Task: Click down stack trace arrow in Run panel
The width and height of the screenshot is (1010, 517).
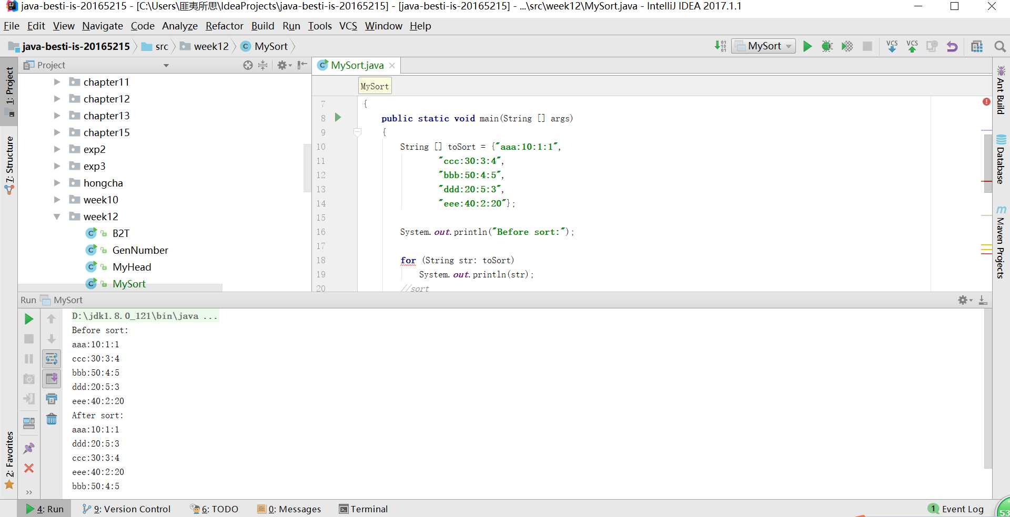Action: coord(52,339)
